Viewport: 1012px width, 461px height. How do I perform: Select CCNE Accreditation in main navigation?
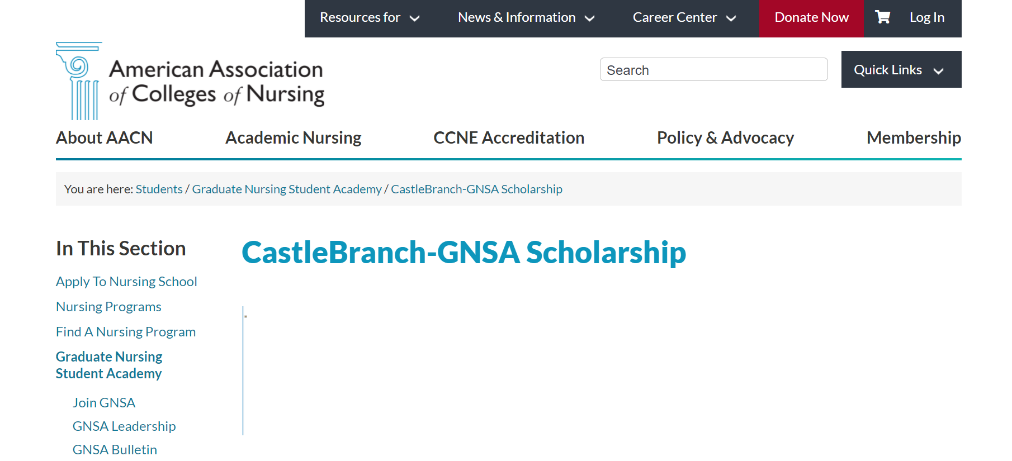coord(509,138)
